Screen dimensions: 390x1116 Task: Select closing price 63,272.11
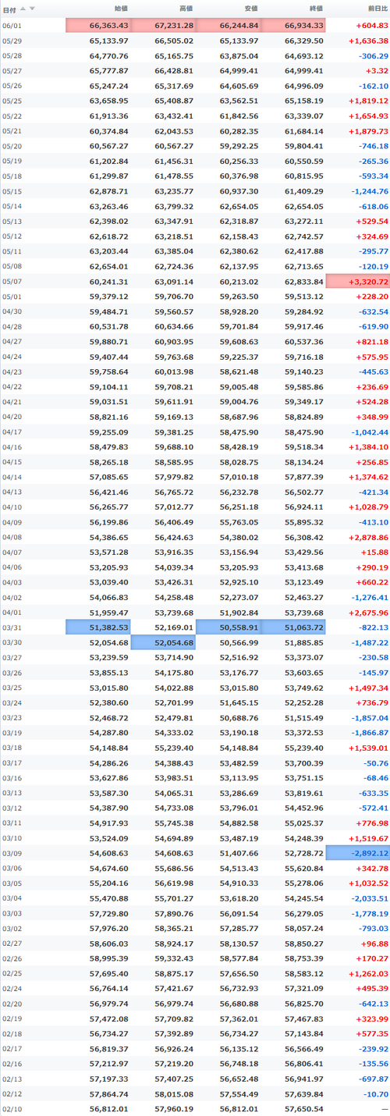(304, 222)
